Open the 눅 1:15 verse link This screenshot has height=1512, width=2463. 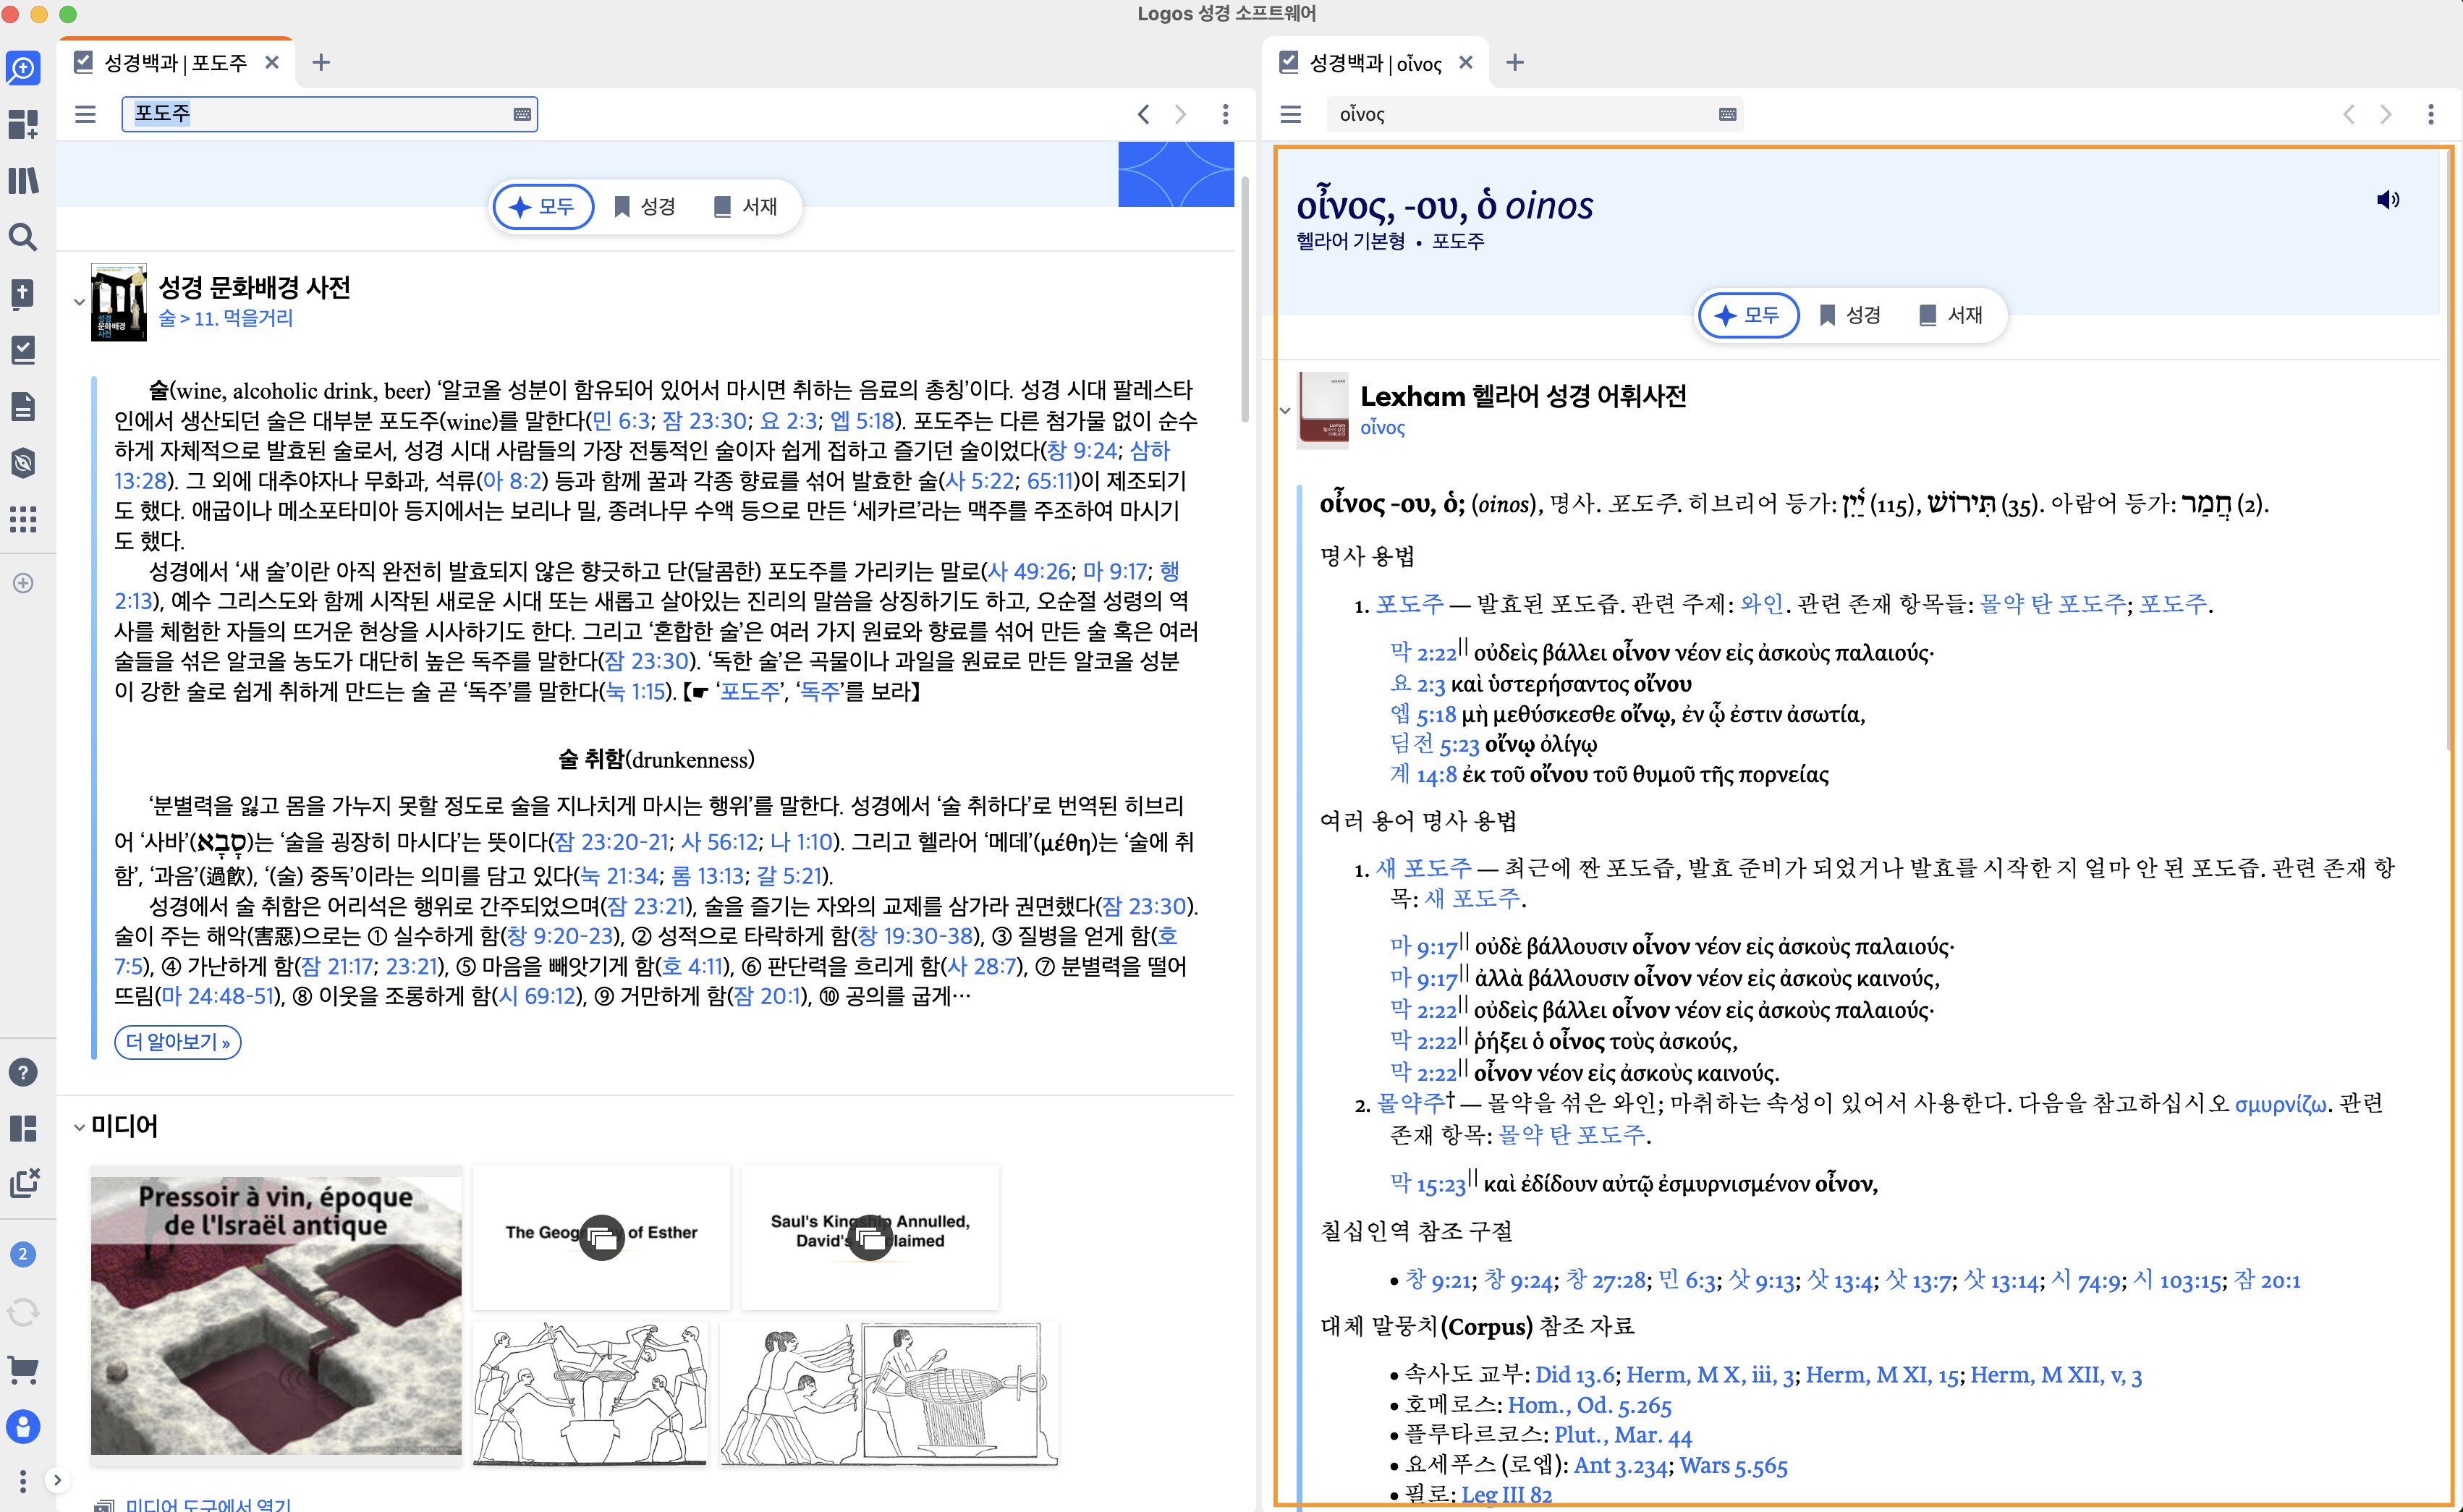point(636,692)
